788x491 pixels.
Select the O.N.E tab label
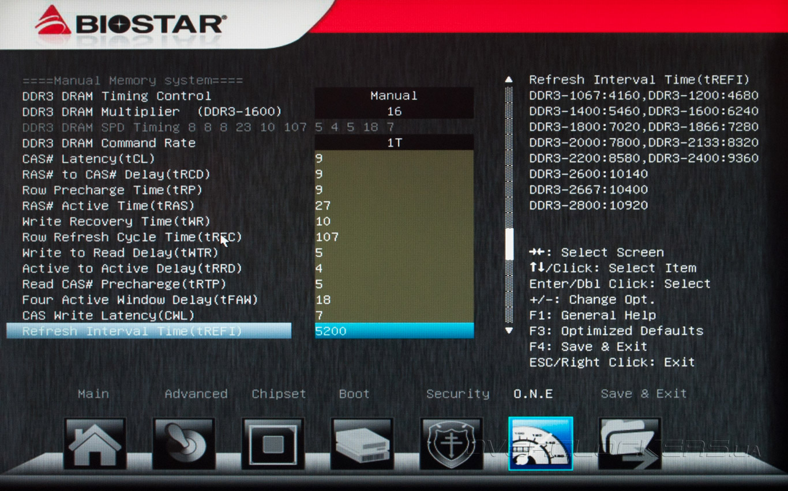click(x=533, y=394)
